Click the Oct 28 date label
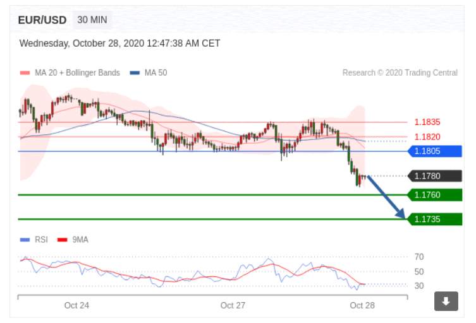This screenshot has width=476, height=323. 362,305
